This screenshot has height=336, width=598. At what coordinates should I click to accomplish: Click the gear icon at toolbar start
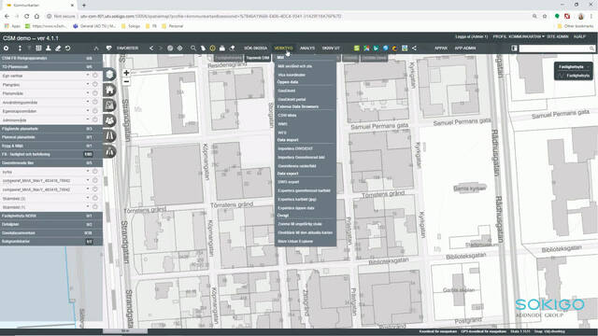pyautogui.click(x=7, y=49)
